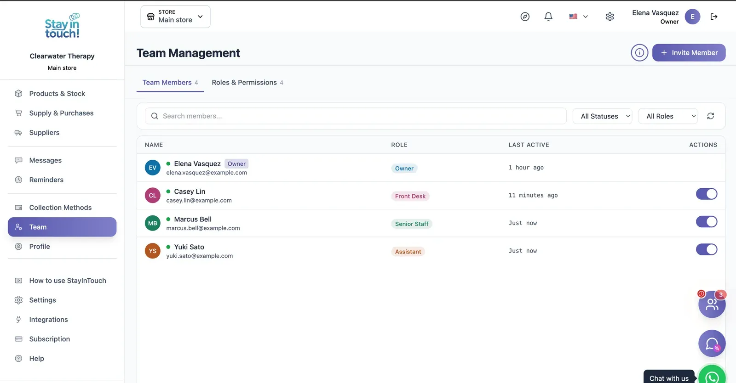
Task: Click the compass explore icon in header
Action: (525, 17)
